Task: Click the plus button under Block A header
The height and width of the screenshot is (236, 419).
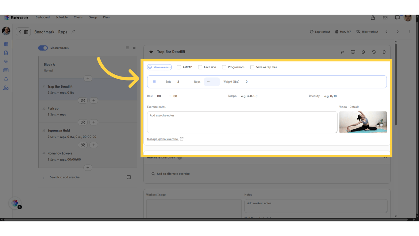Action: click(88, 78)
